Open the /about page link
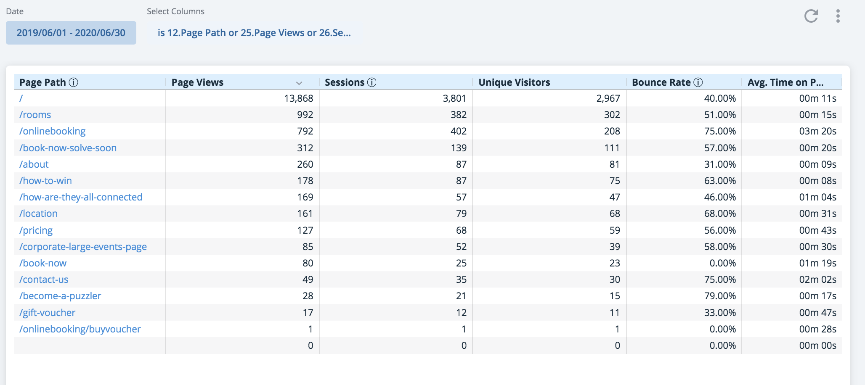 [x=34, y=164]
